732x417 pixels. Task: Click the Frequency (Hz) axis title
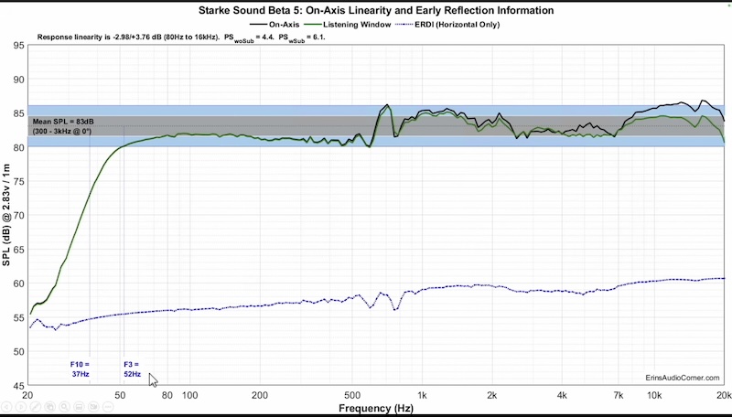pos(376,408)
